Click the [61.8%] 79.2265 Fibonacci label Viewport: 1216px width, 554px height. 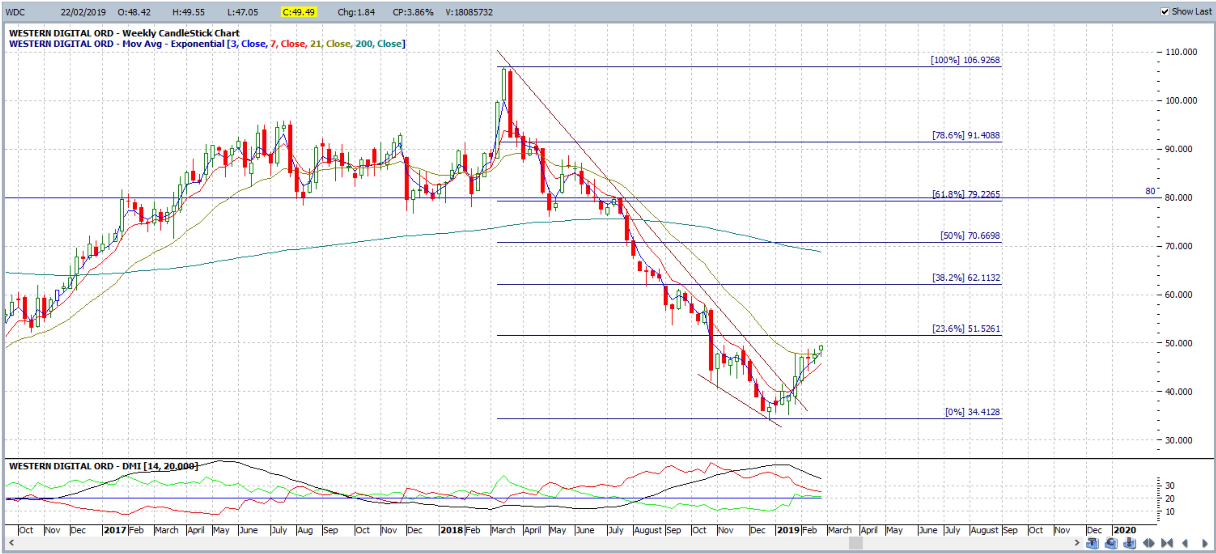tap(966, 194)
